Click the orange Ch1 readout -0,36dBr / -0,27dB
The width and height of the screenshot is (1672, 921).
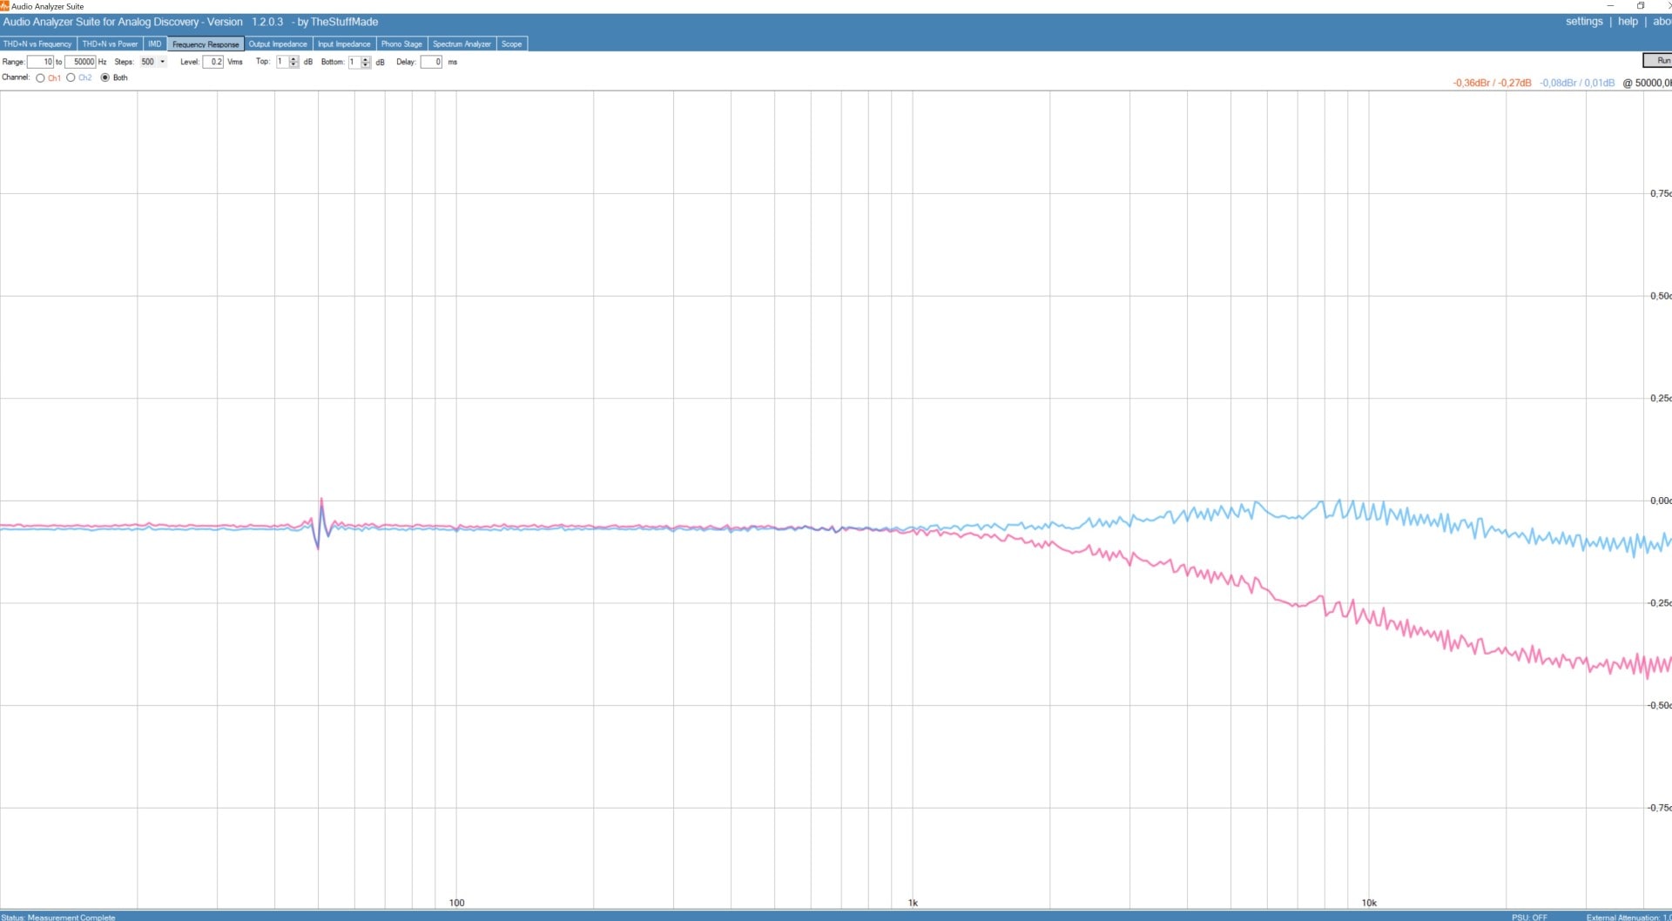pyautogui.click(x=1492, y=84)
